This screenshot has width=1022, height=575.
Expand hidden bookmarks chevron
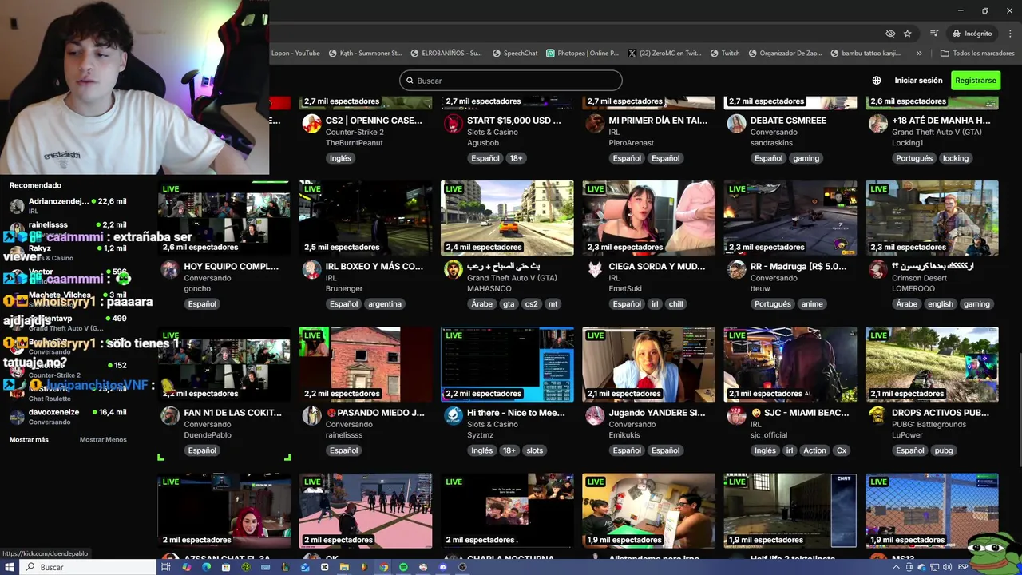pos(919,54)
